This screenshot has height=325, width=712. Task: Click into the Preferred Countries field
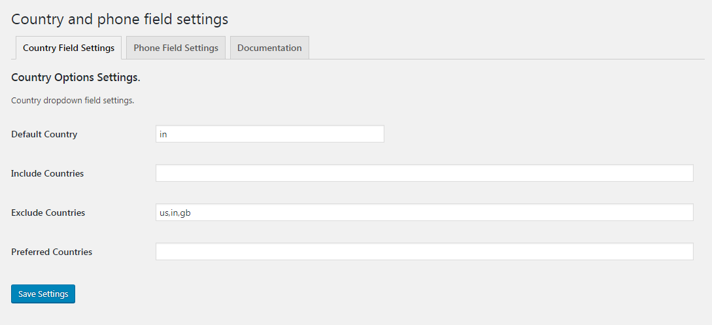pyautogui.click(x=424, y=252)
